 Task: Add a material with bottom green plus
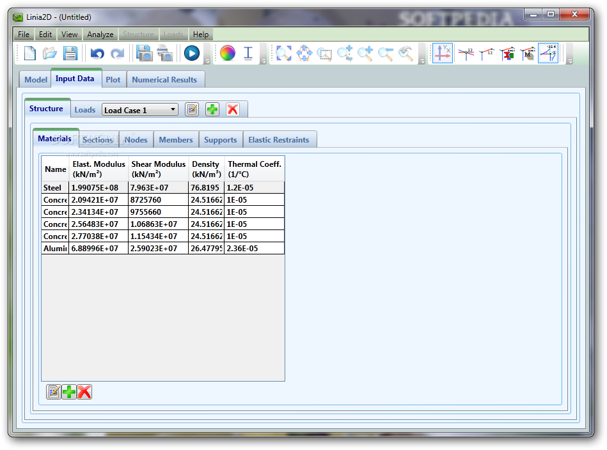coord(69,392)
